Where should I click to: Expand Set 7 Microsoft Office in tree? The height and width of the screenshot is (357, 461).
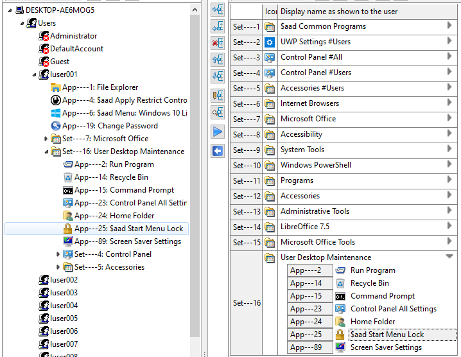pos(46,139)
